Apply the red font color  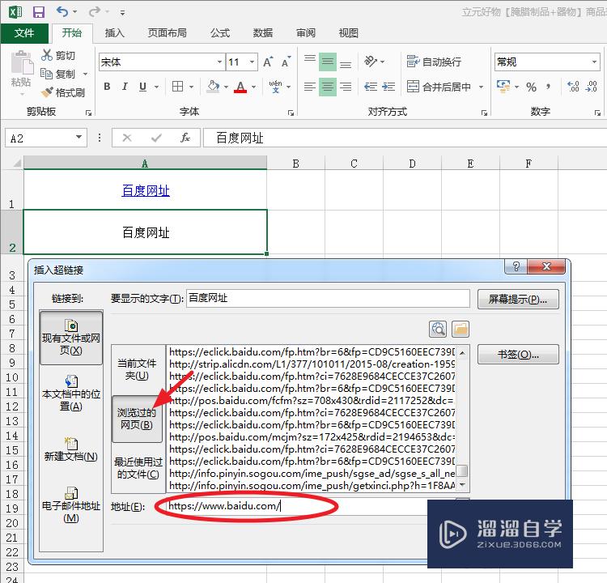click(240, 87)
